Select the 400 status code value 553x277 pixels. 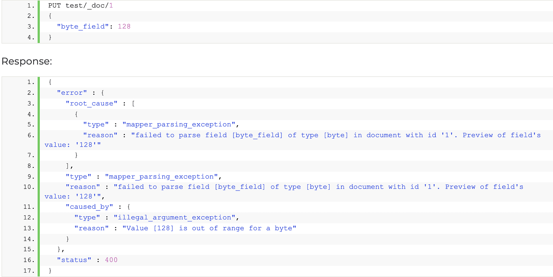pos(111,260)
